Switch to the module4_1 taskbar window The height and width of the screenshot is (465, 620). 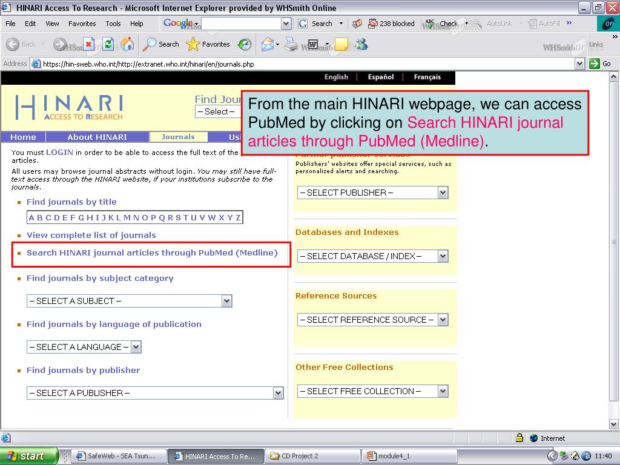point(411,456)
